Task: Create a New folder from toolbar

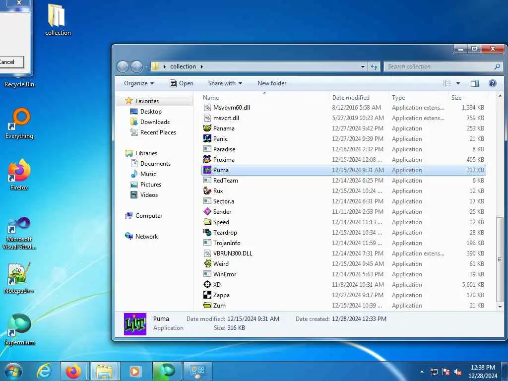Action: (272, 83)
